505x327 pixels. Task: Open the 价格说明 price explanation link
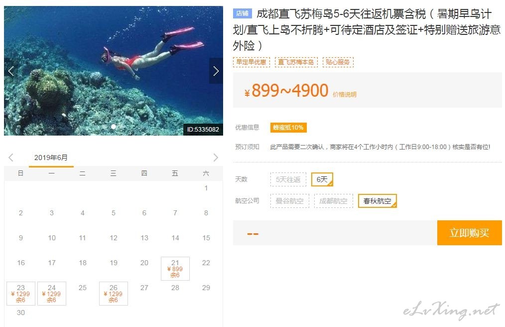[x=345, y=95]
